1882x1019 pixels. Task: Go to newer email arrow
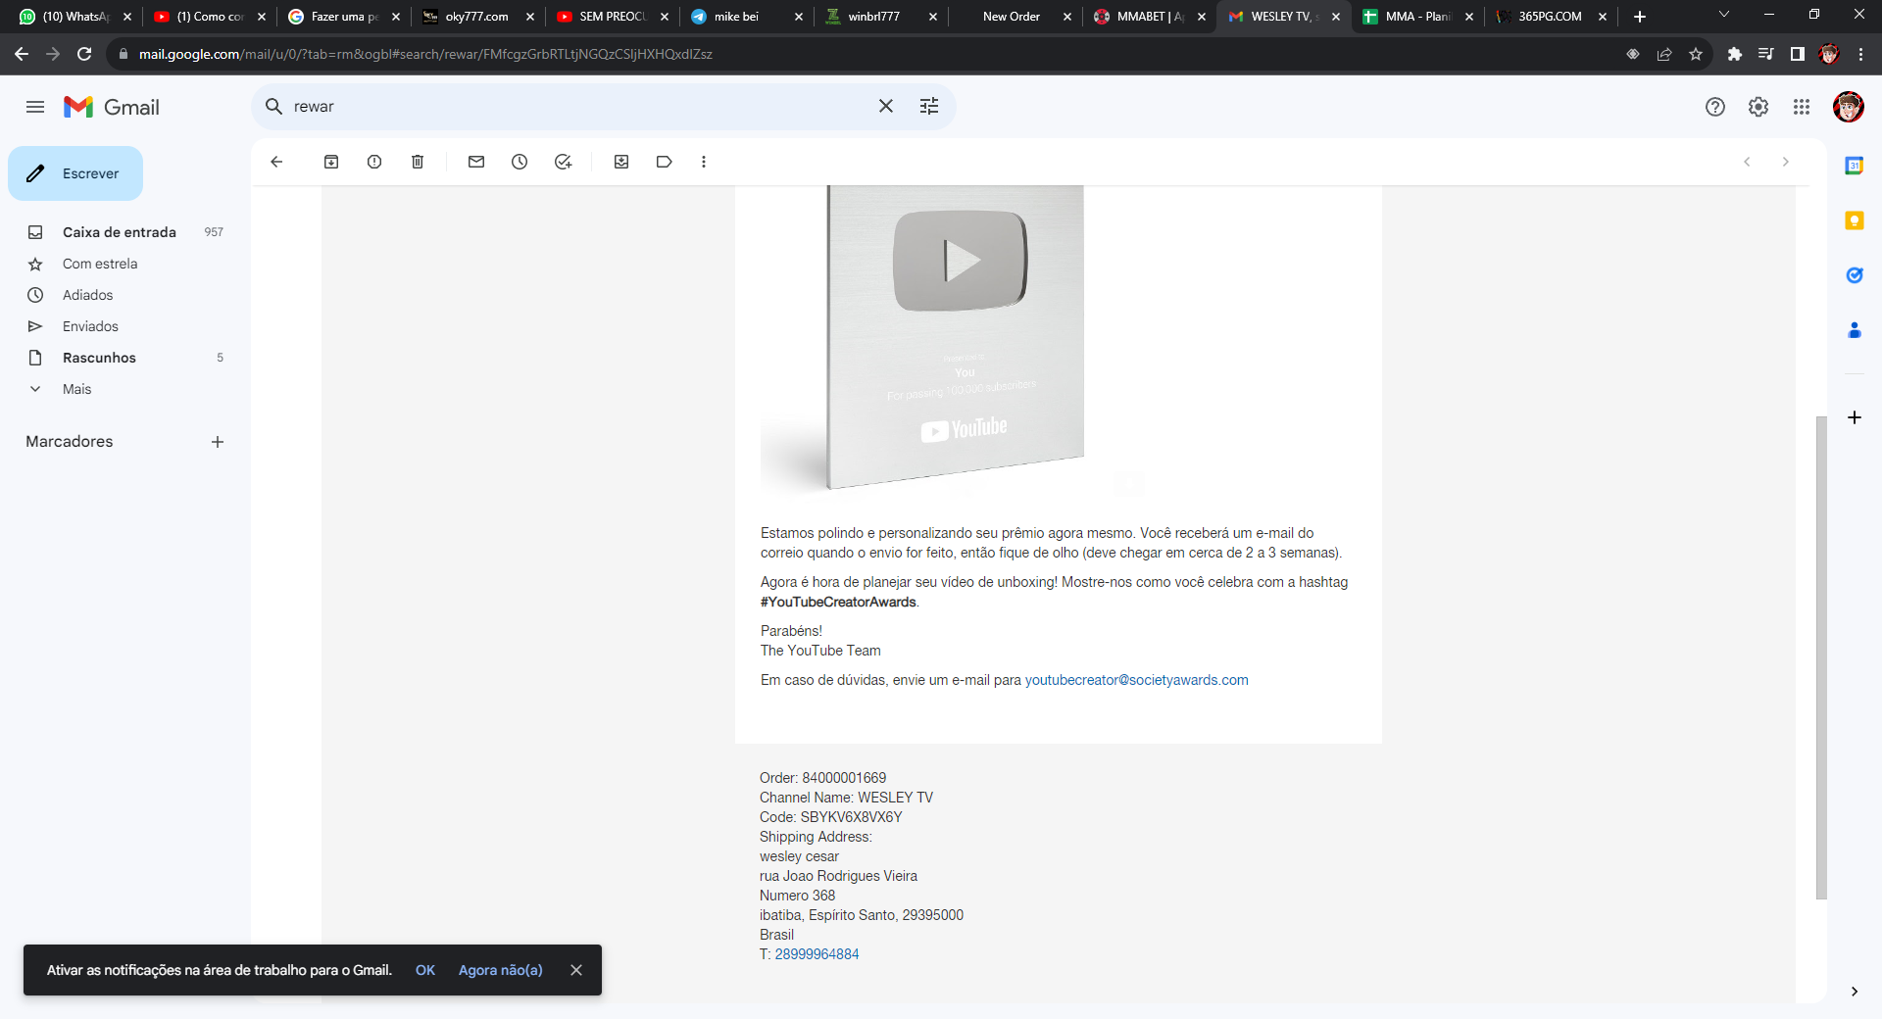pyautogui.click(x=1747, y=162)
